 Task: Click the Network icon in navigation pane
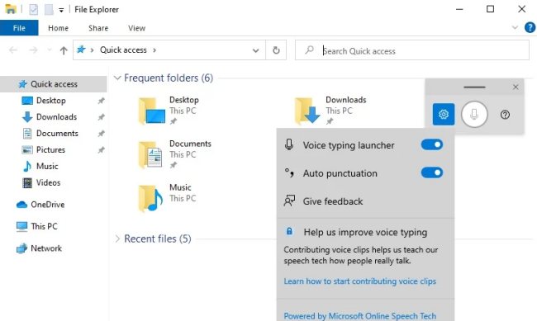pos(21,248)
